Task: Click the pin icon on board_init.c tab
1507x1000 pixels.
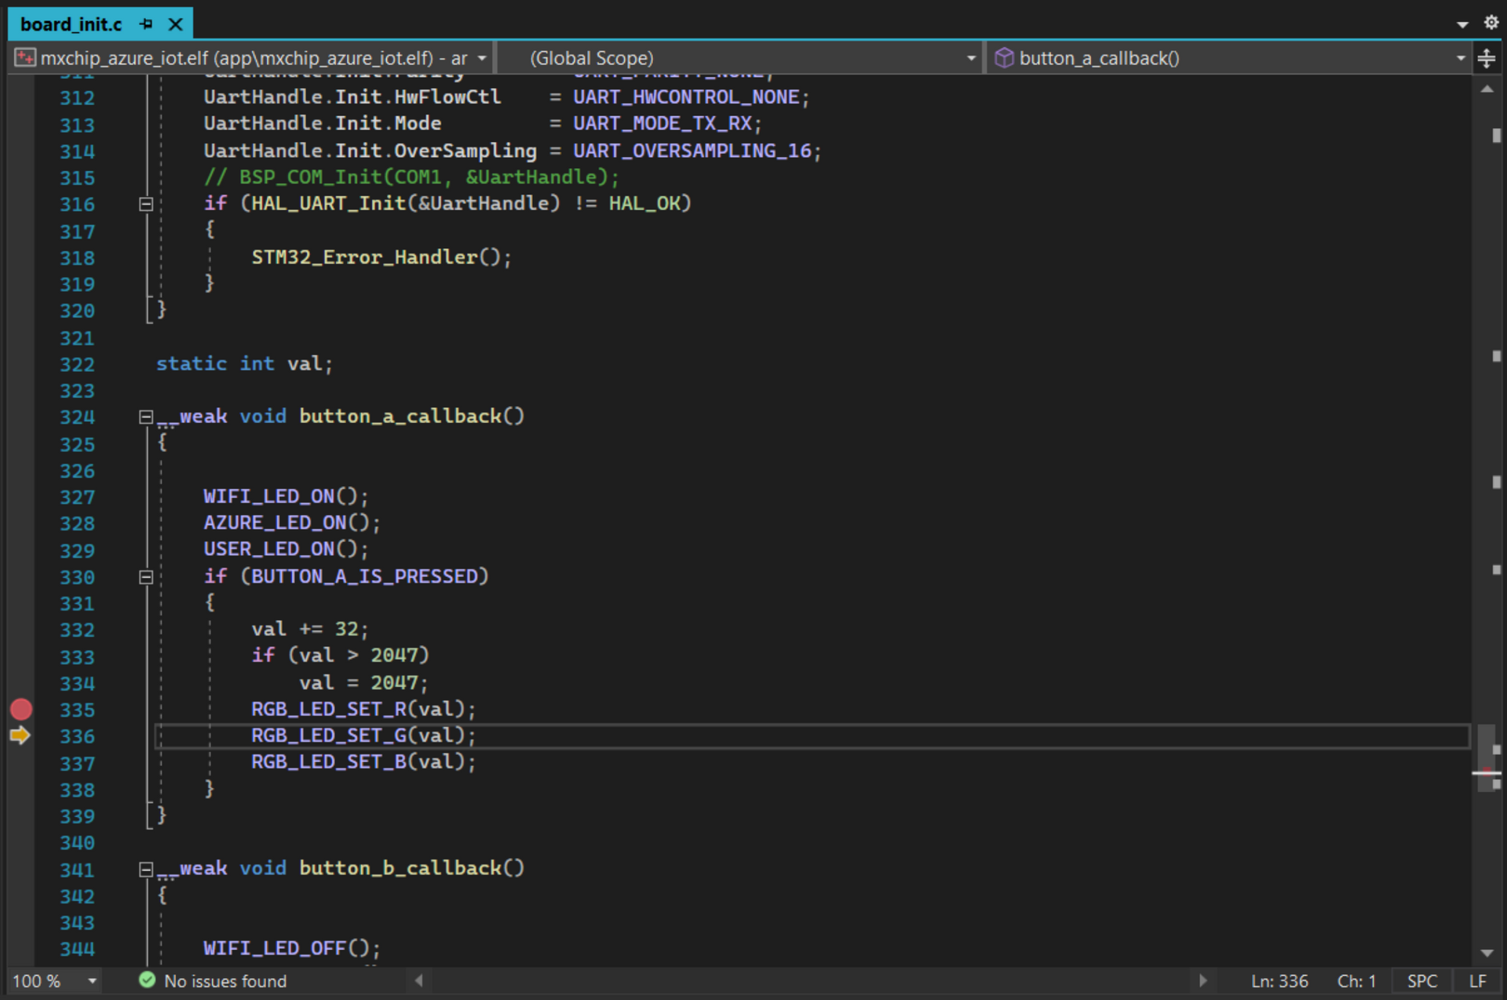Action: tap(146, 24)
